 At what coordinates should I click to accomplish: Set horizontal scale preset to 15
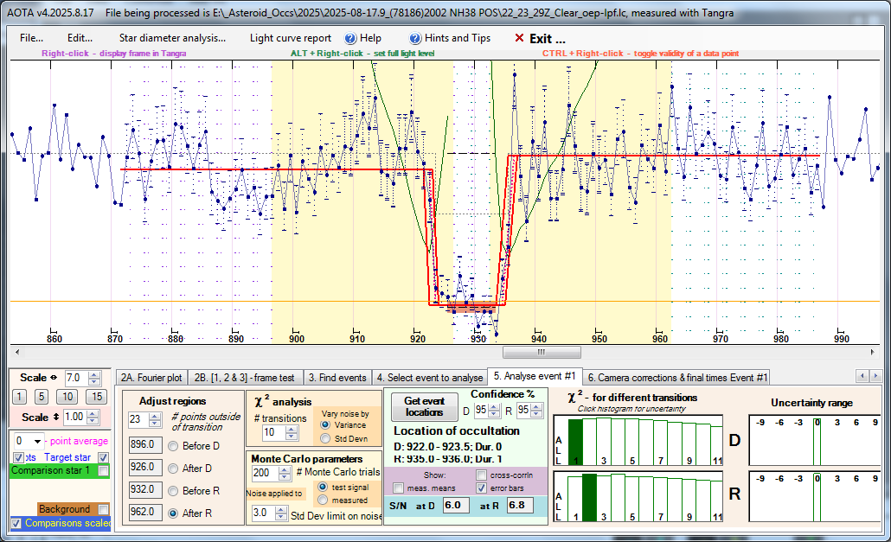97,396
